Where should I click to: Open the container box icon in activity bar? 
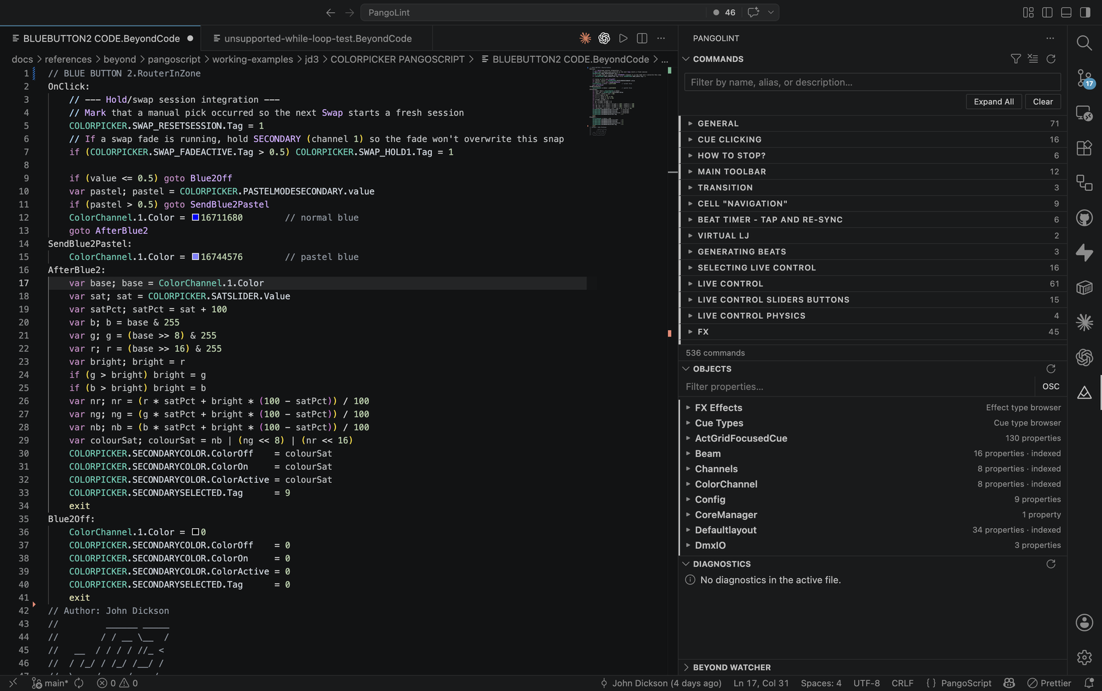point(1084,288)
